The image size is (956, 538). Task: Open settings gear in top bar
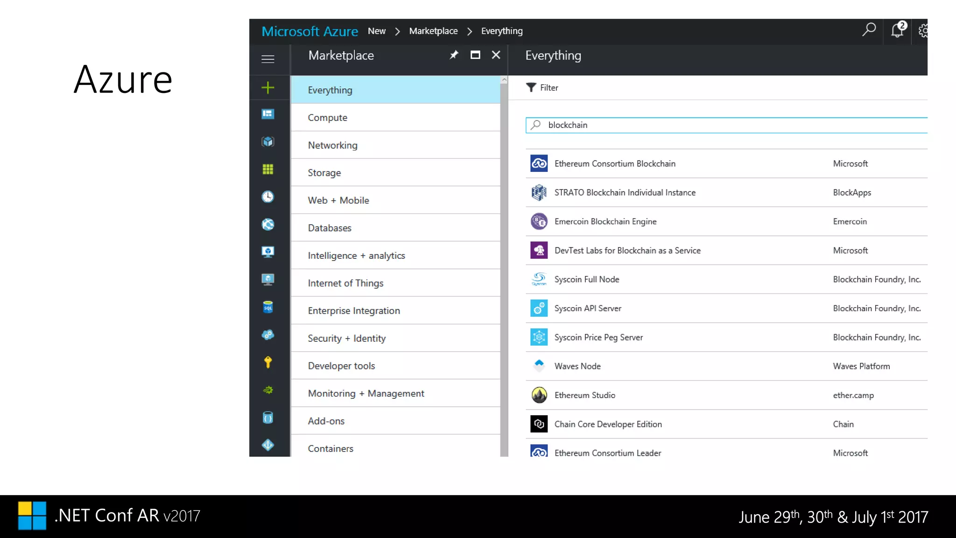[923, 31]
